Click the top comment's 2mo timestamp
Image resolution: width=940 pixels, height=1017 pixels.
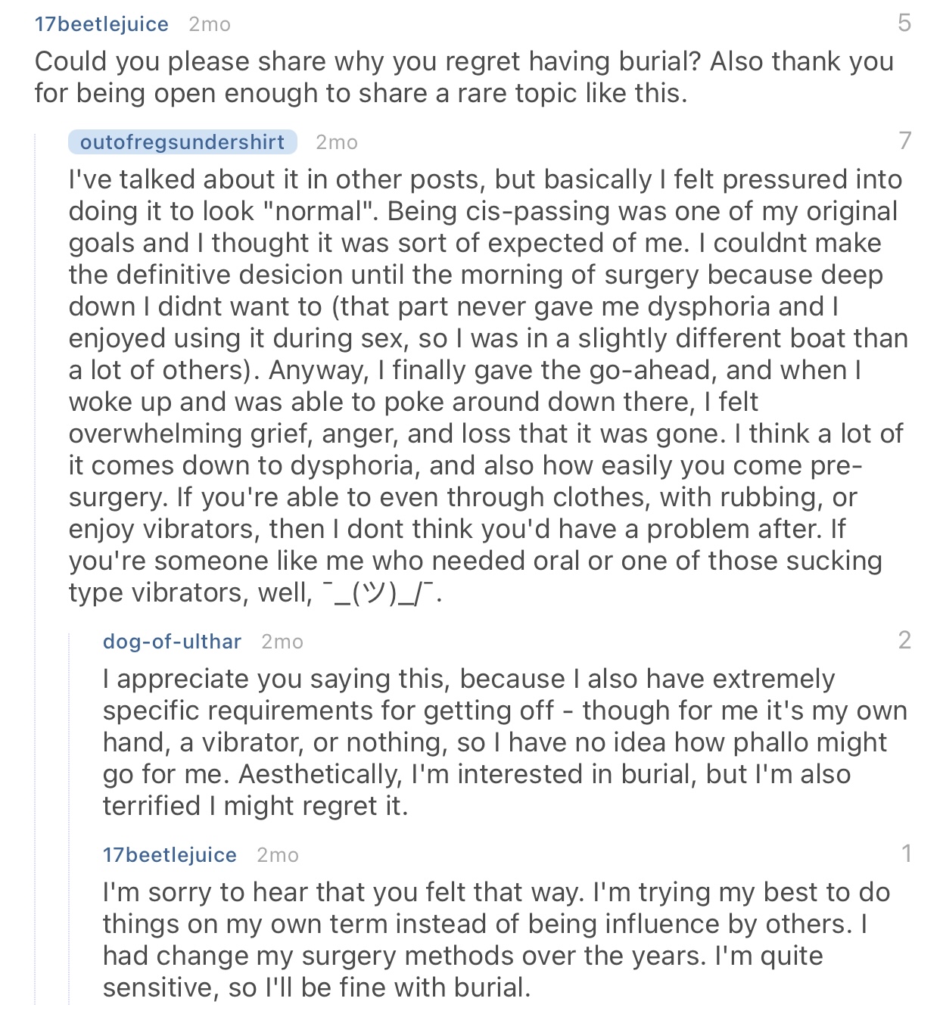click(210, 24)
